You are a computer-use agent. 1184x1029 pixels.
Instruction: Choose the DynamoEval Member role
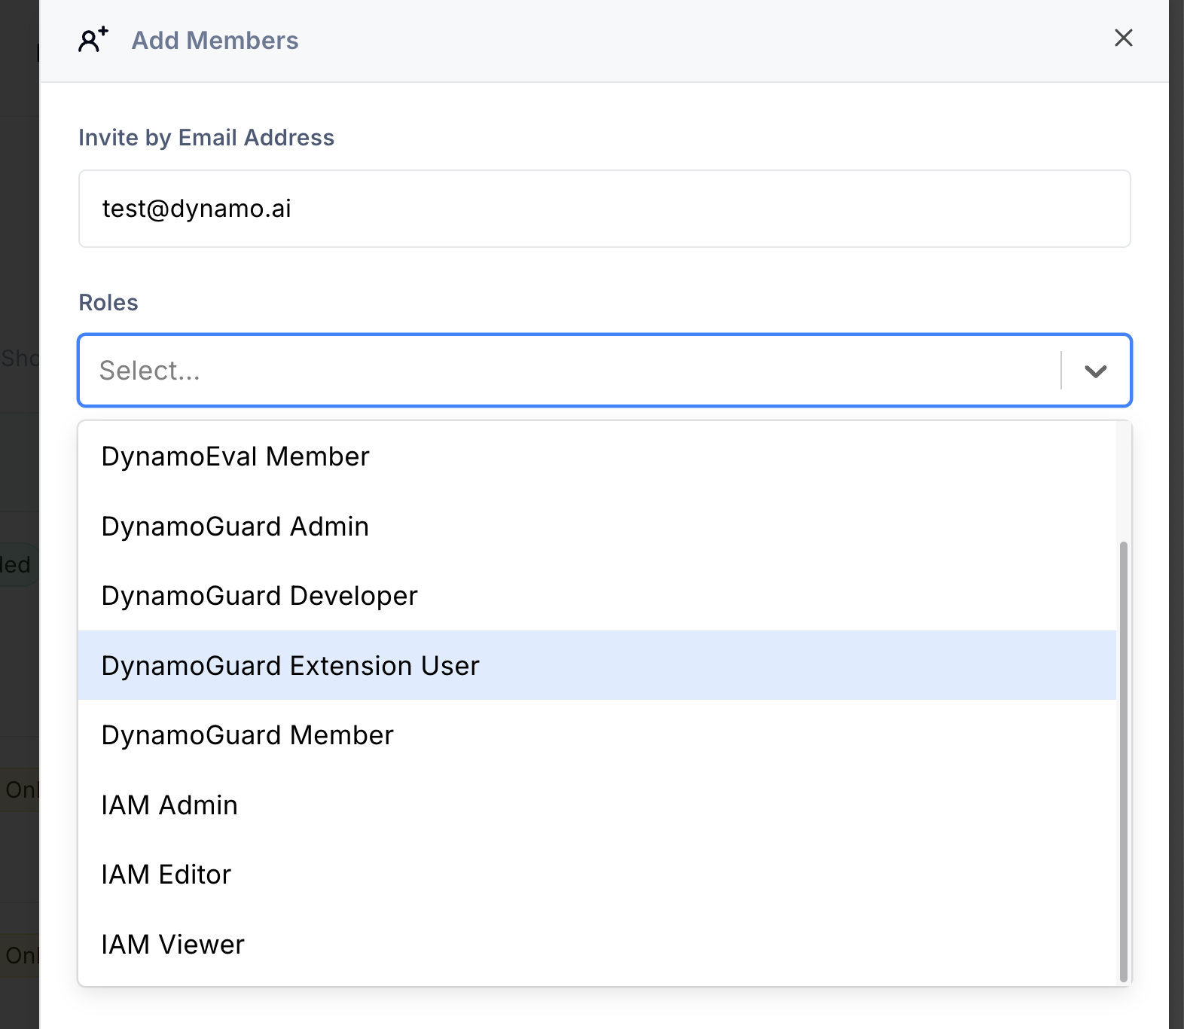point(597,456)
